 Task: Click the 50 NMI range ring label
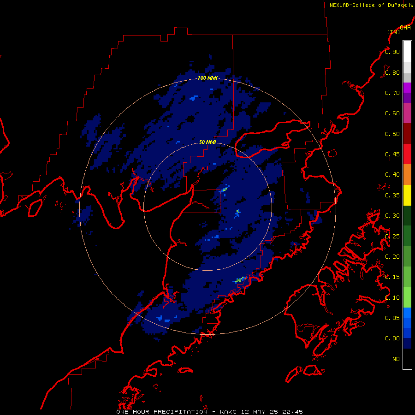[207, 142]
